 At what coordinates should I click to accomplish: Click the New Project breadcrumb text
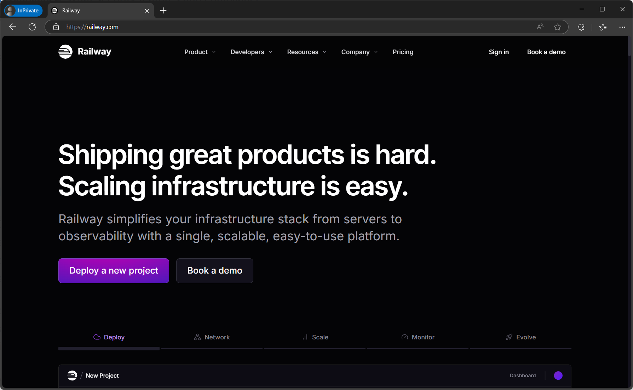click(102, 375)
